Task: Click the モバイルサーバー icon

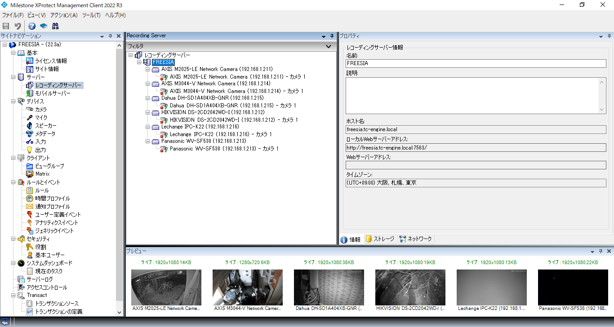Action: 30,93
